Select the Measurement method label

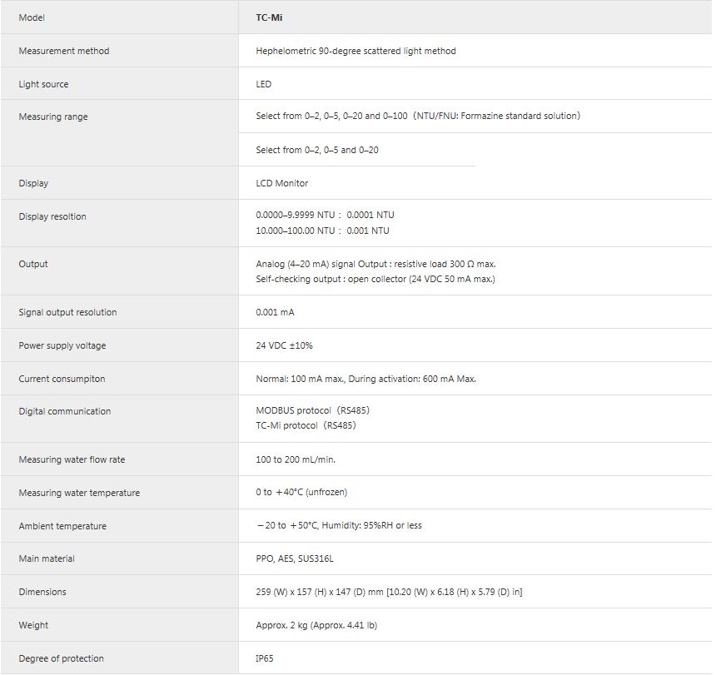64,51
